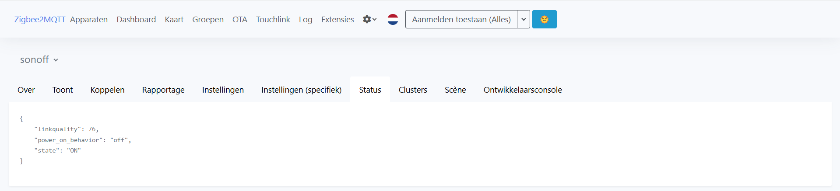Switch to the Over tab
Viewport: 840px width, 191px height.
[26, 90]
